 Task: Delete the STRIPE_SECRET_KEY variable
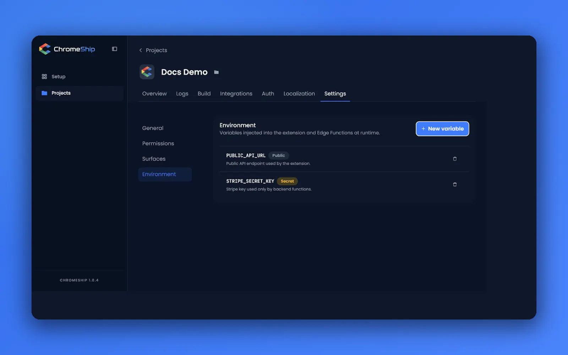[455, 184]
